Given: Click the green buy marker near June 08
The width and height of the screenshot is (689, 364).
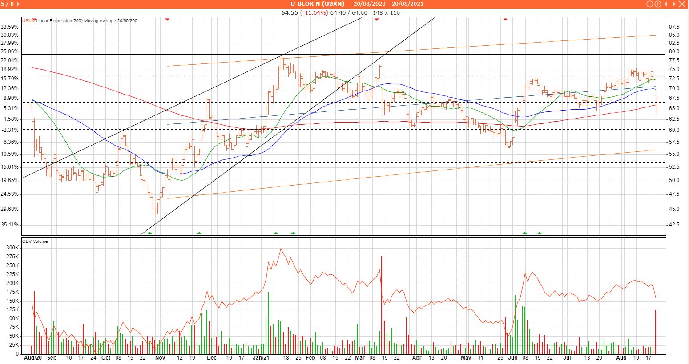Looking at the screenshot, I should [x=525, y=233].
